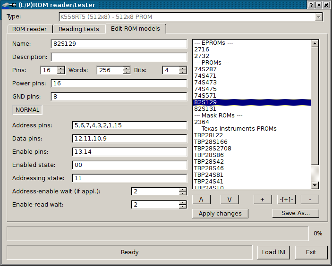
Task: Click the help question mark in the title bar
Action: (x=311, y=5)
